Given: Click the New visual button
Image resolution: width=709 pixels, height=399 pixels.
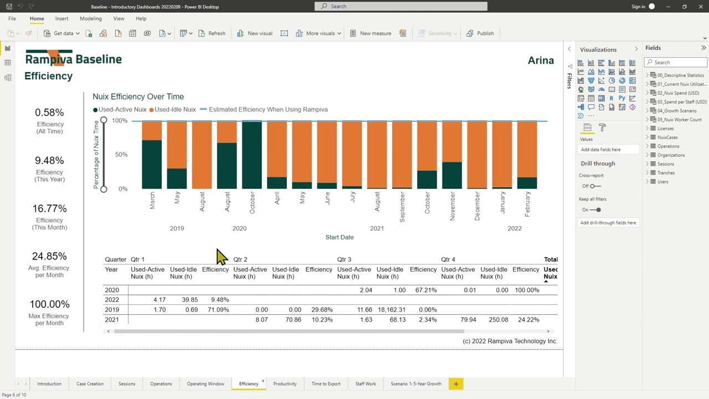Looking at the screenshot, I should pos(255,33).
